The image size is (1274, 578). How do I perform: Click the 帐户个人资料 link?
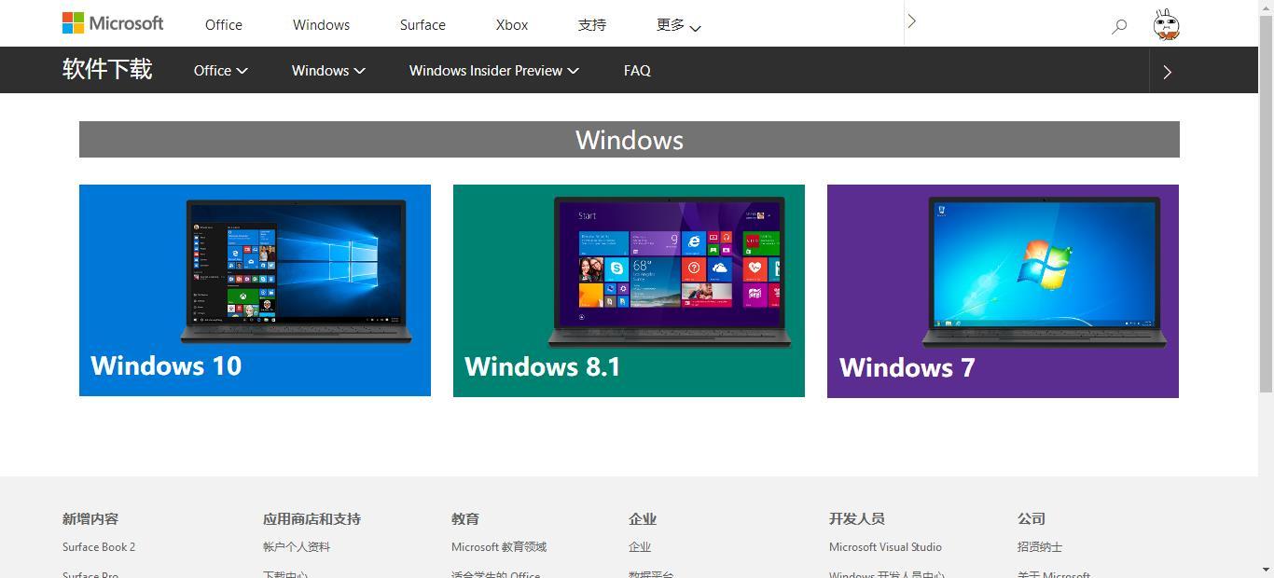point(296,547)
